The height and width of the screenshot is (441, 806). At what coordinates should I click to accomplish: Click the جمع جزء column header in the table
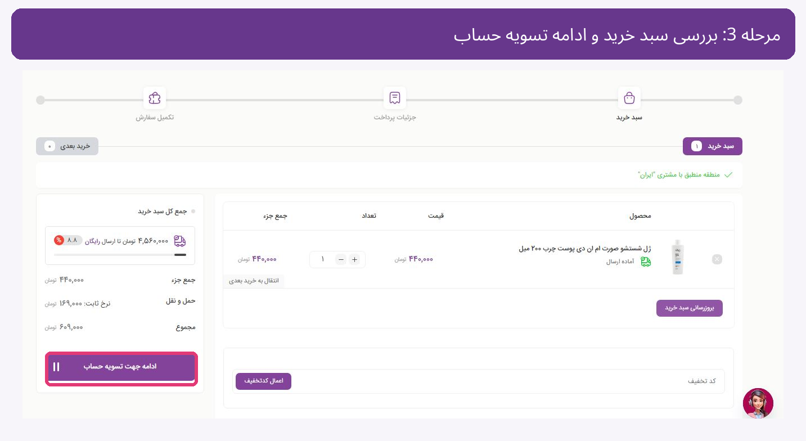pyautogui.click(x=275, y=216)
